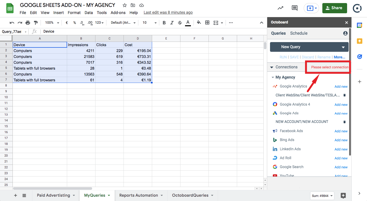Select the Paint format tool

point(36,23)
